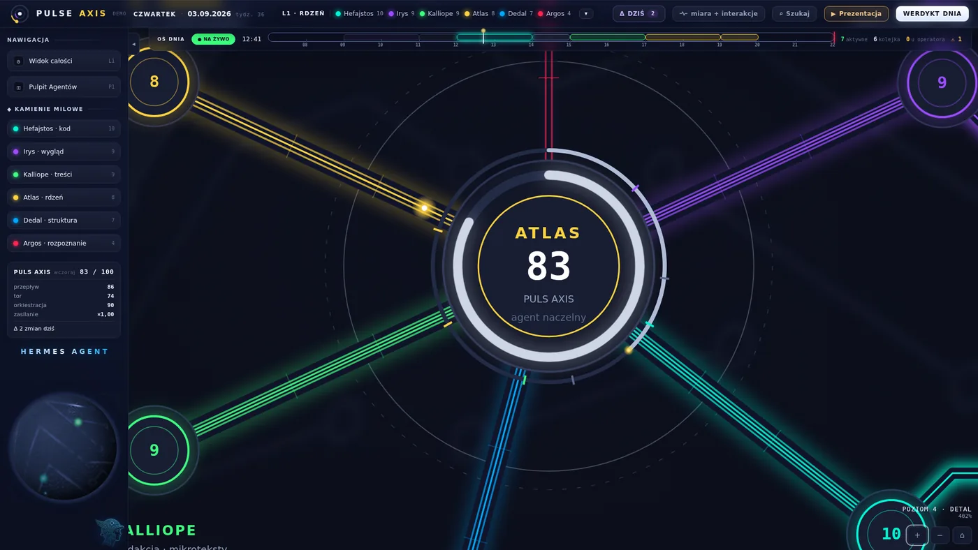Click the Kalliope avatar icon
This screenshot has width=978, height=550.
coord(110,532)
